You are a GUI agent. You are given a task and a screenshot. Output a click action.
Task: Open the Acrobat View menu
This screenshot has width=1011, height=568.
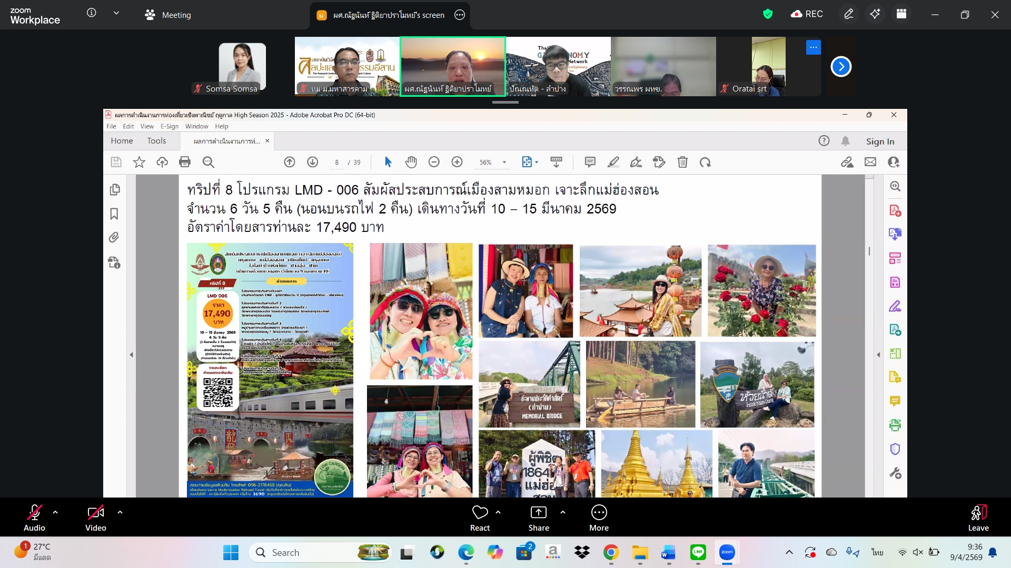coord(147,126)
